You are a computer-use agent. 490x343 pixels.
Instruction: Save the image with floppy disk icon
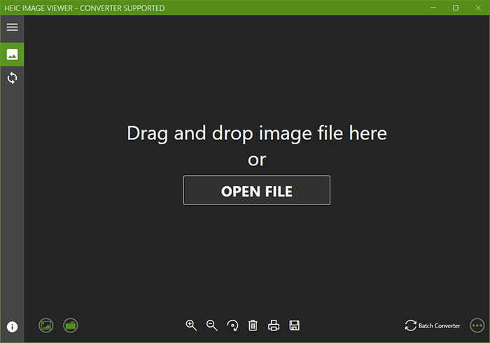[295, 325]
